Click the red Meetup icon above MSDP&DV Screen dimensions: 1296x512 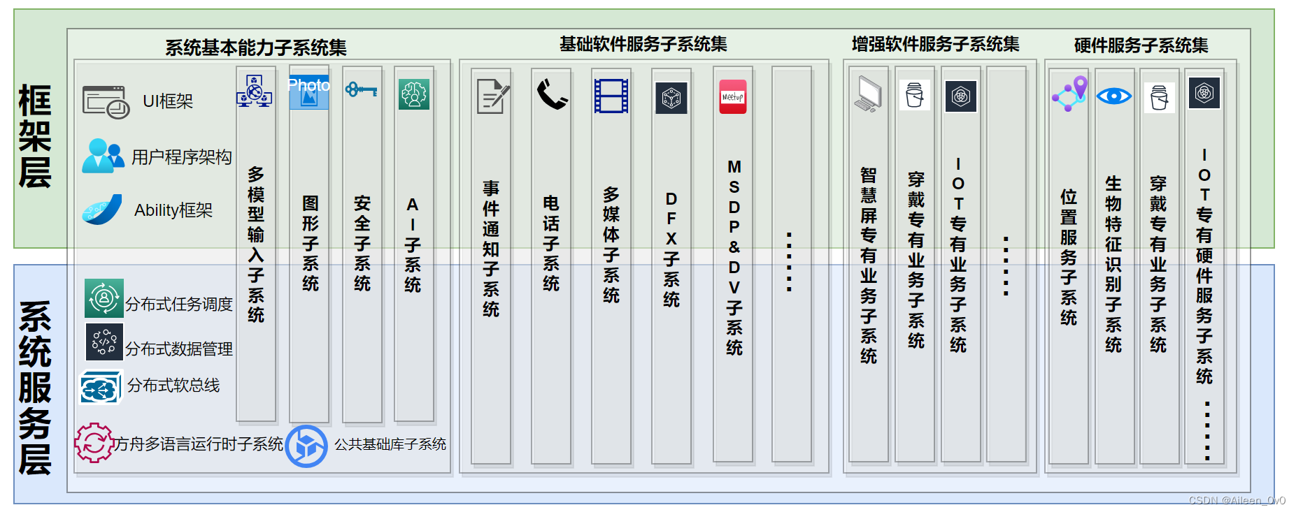733,96
